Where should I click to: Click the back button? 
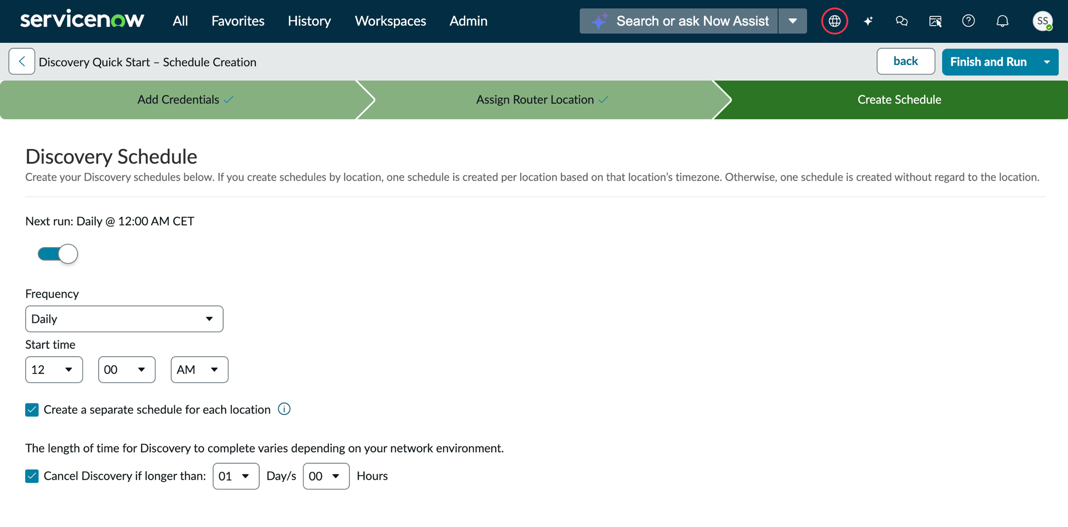tap(906, 61)
